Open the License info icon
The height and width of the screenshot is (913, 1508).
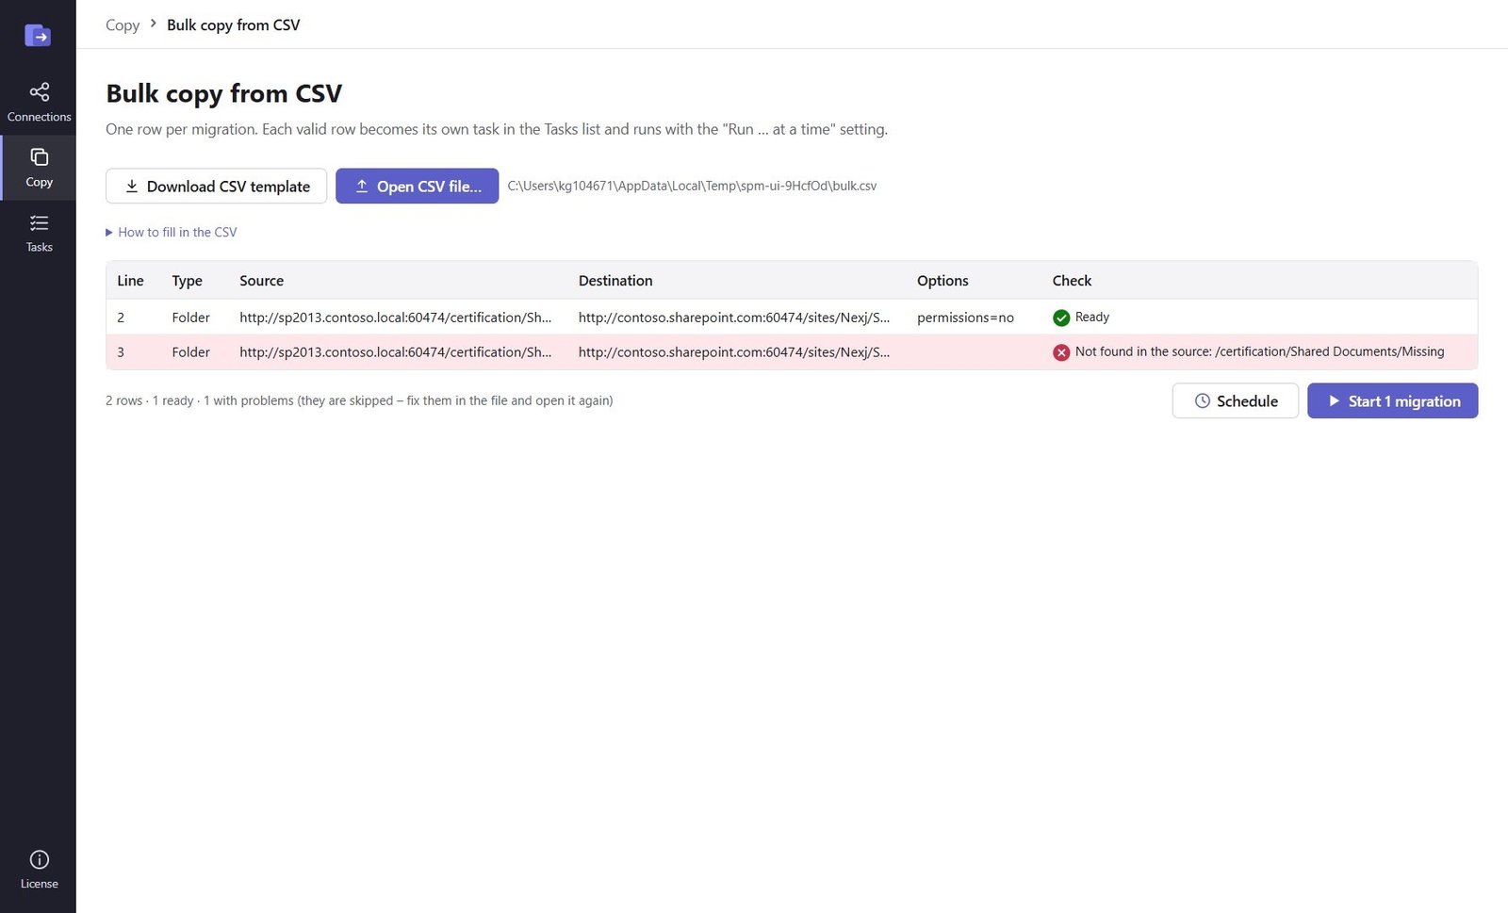(x=39, y=859)
